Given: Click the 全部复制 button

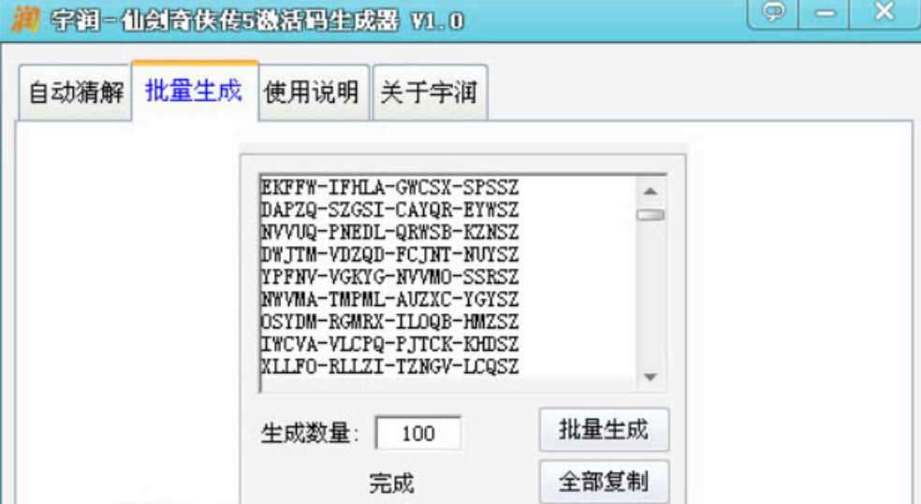Looking at the screenshot, I should click(604, 482).
